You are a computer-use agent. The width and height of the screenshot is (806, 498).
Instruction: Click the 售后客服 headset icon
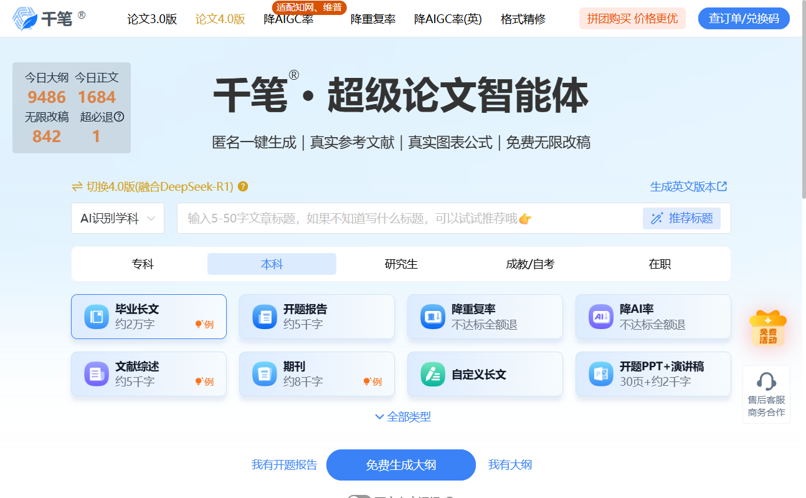click(766, 381)
